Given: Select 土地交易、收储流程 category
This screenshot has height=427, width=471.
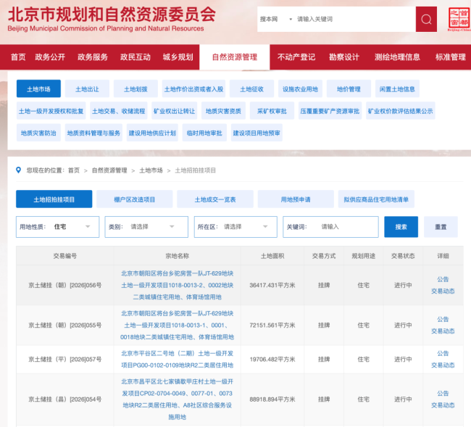Looking at the screenshot, I should point(119,111).
